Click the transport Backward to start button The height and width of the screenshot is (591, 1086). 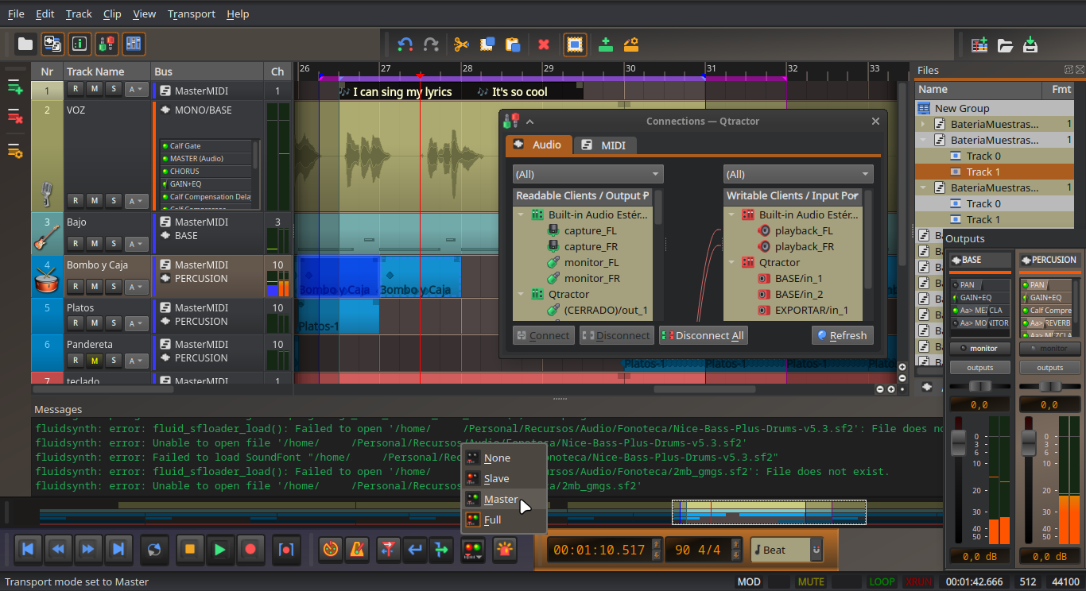pyautogui.click(x=28, y=549)
